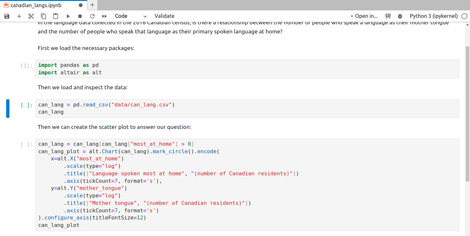
Task: Open the presentation board icon
Action: (x=388, y=16)
